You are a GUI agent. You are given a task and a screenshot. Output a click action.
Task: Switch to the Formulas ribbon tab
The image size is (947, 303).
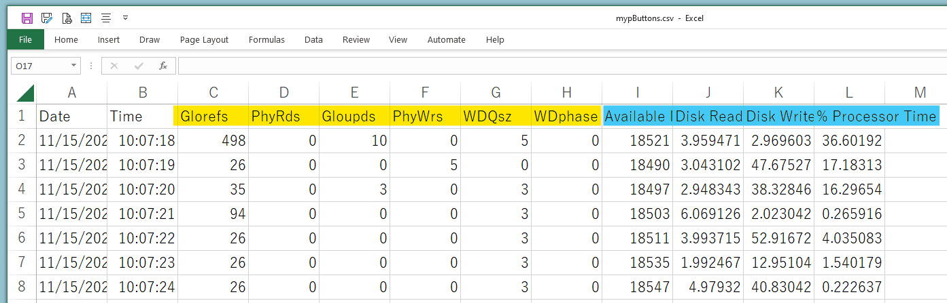click(266, 40)
